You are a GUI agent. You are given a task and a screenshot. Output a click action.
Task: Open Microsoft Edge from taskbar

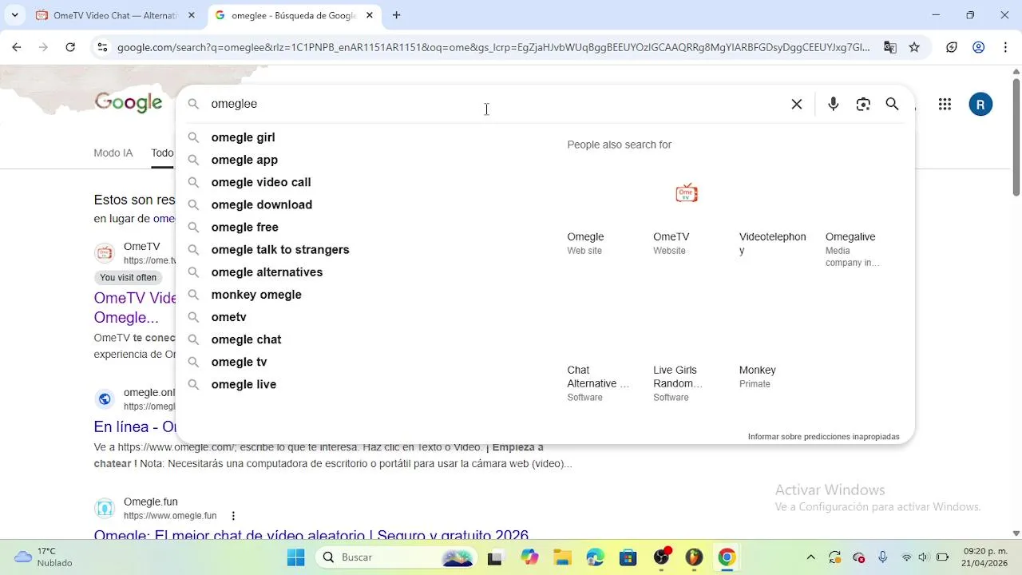click(595, 557)
